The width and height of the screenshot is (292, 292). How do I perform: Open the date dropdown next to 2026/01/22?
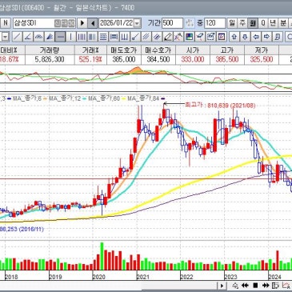click(137, 23)
